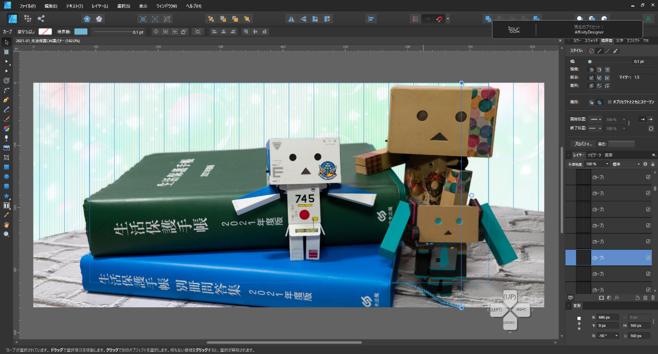Viewport: 658px width, 354px height.
Task: Switch to the Export Persona
Action: click(41, 19)
